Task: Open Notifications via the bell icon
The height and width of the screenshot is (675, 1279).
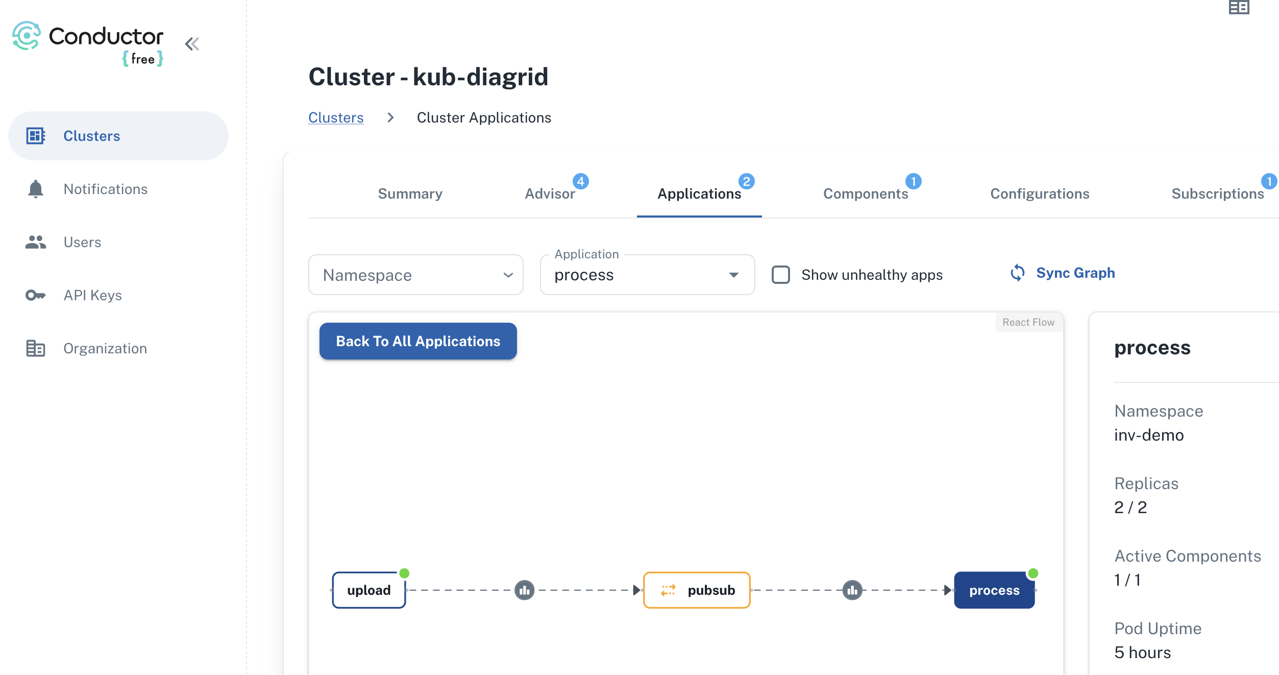Action: point(35,189)
